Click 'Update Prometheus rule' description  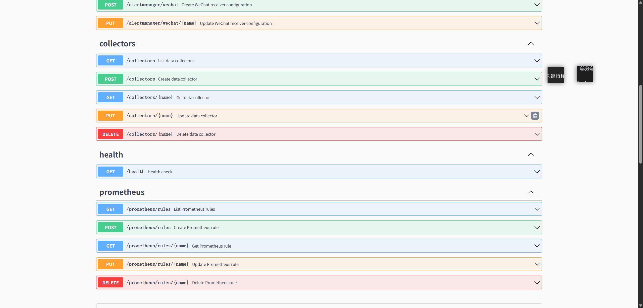point(215,264)
